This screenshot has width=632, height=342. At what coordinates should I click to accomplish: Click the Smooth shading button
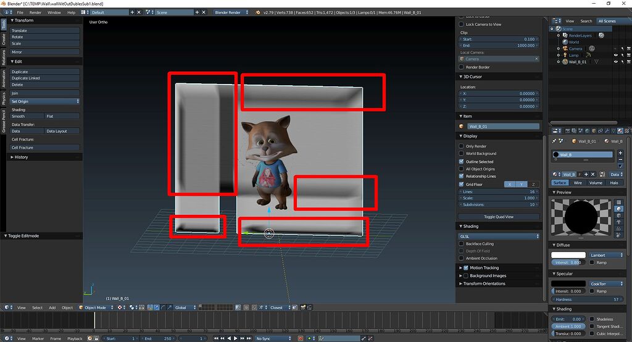(x=27, y=116)
